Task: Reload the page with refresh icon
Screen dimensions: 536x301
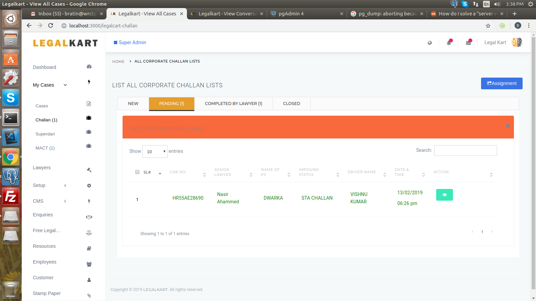Action: (51, 26)
